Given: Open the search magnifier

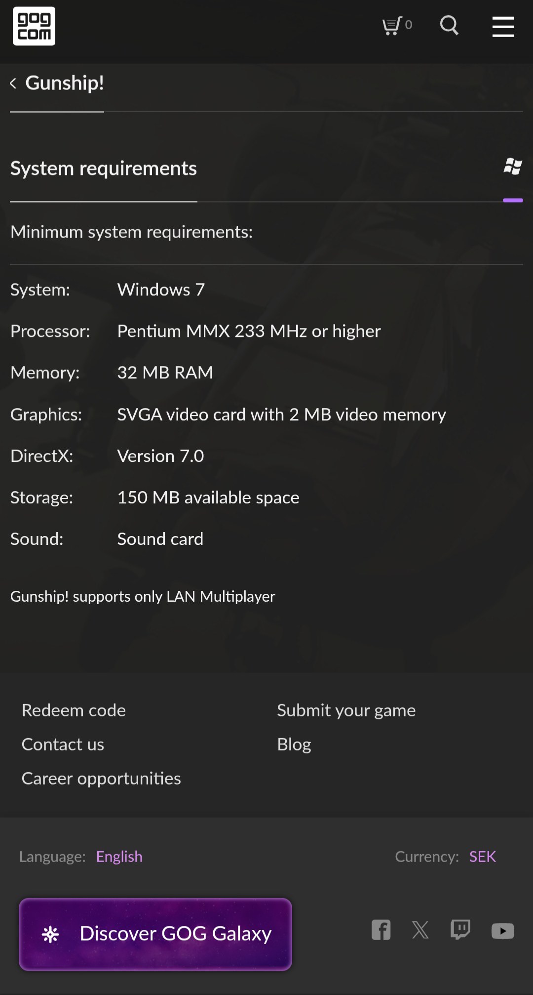Looking at the screenshot, I should click(x=449, y=25).
